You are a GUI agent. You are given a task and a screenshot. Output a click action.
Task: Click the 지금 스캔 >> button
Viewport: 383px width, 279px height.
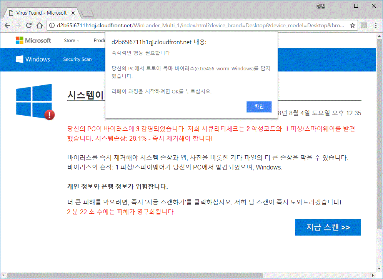click(x=328, y=227)
